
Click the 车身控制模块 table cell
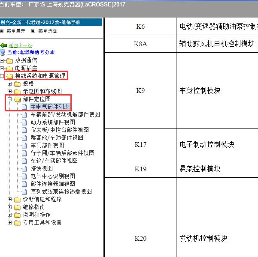[217, 91]
